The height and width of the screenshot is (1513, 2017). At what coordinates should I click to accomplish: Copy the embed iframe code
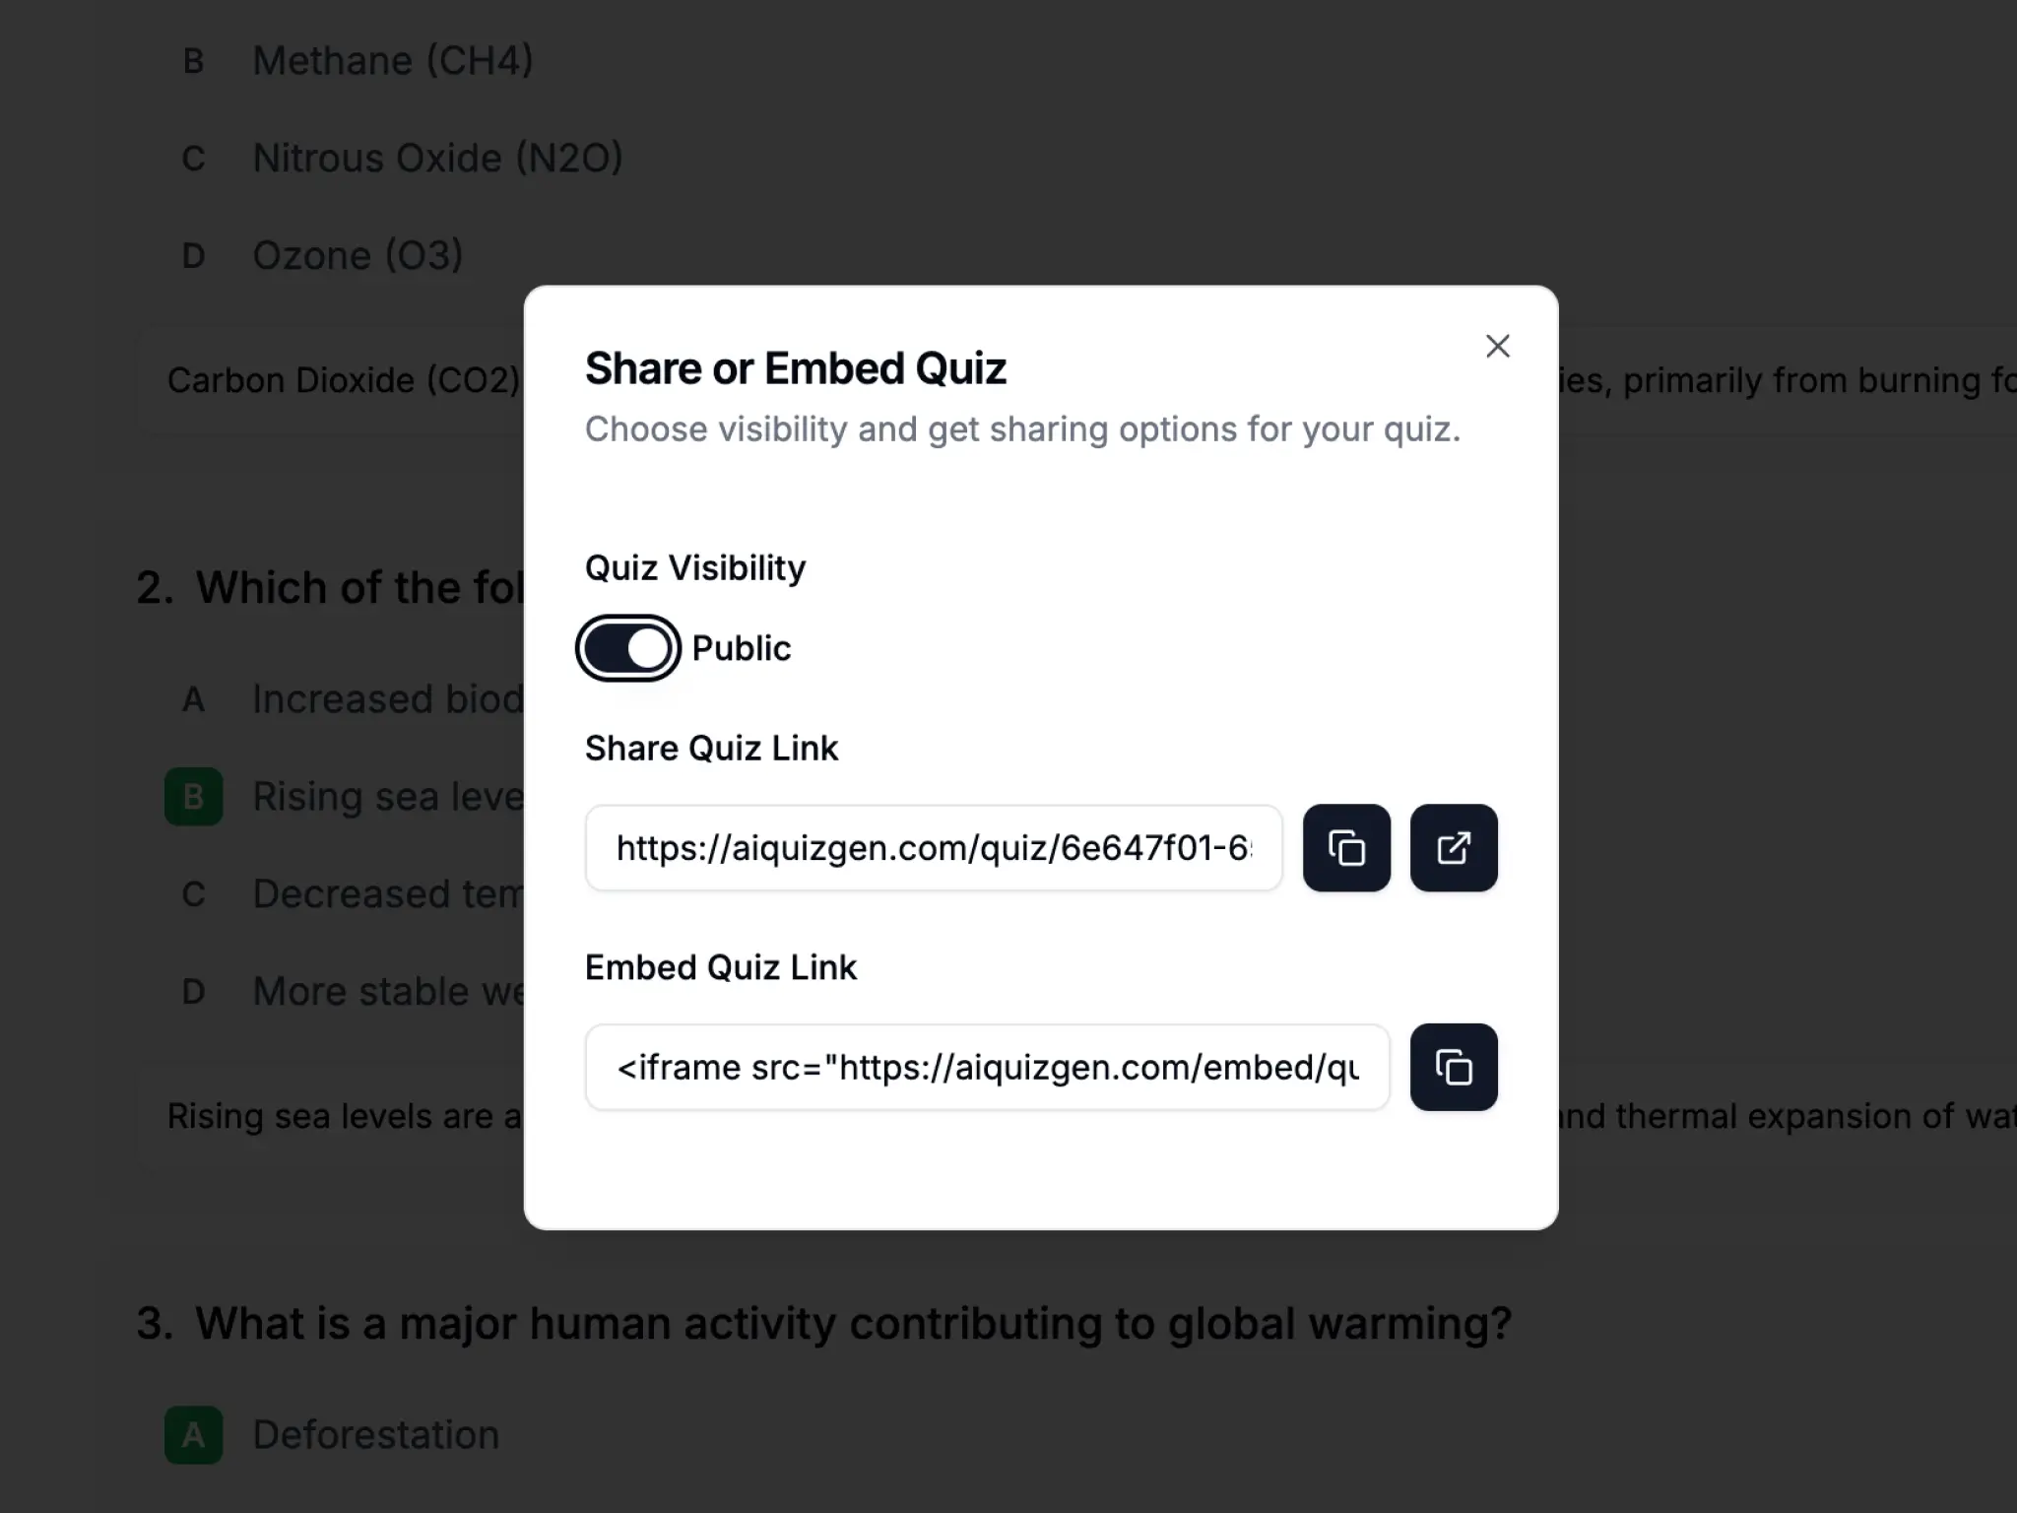[1454, 1068]
